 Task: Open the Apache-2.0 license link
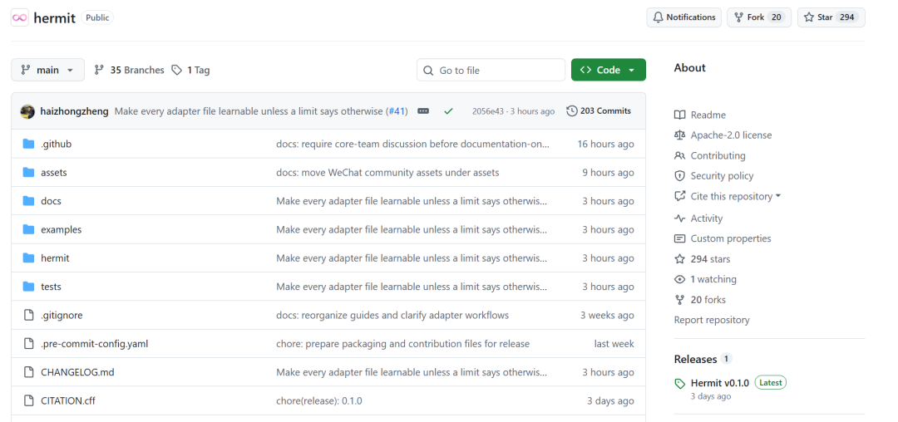(723, 135)
